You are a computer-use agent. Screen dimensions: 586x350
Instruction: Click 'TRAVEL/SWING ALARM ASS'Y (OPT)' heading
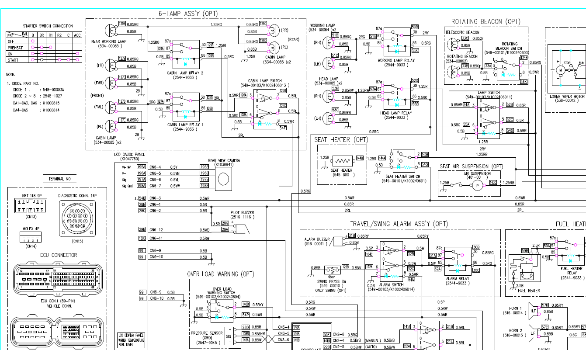click(399, 224)
